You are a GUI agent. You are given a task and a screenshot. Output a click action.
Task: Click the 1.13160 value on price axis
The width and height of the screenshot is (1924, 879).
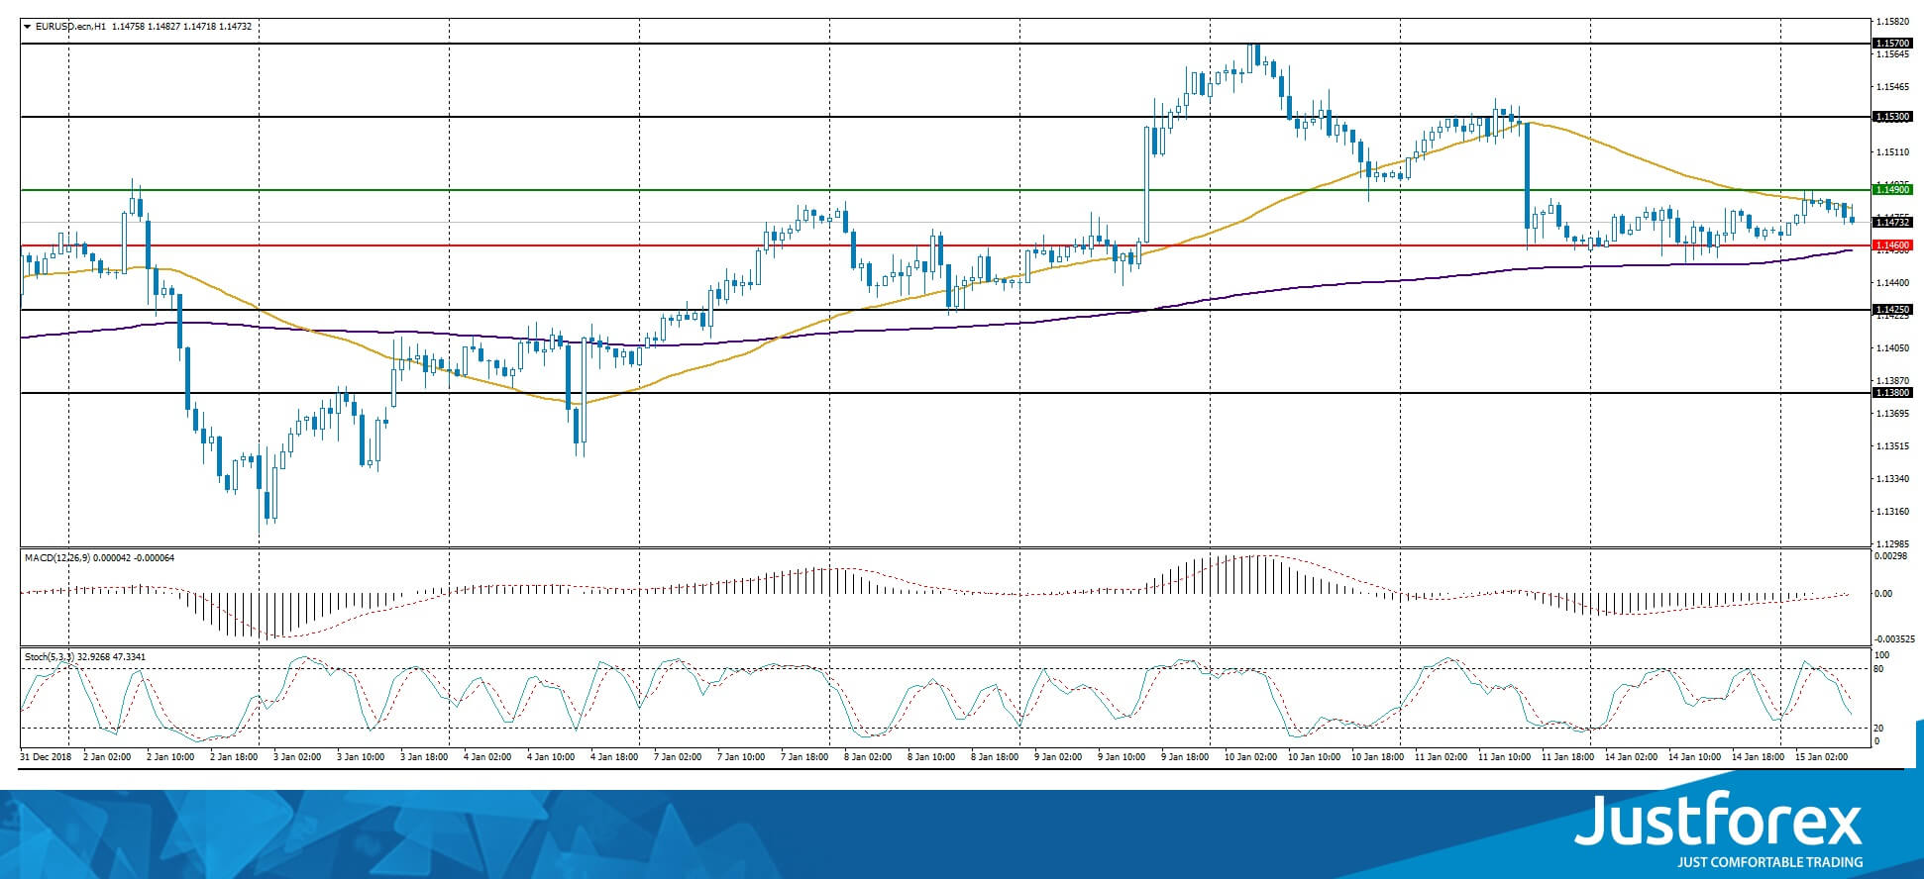(x=1893, y=512)
